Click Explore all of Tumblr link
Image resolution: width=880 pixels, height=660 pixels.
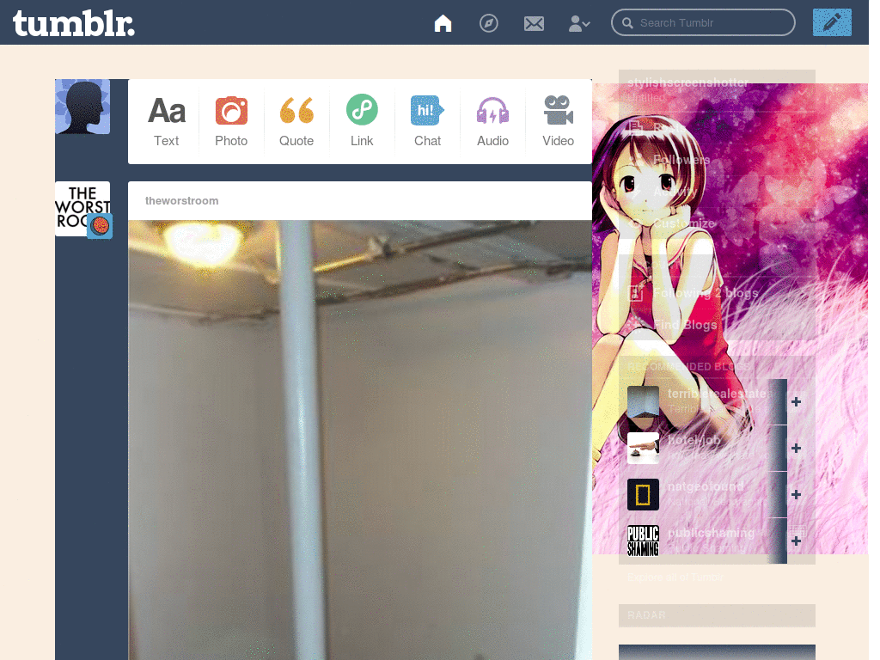click(x=675, y=577)
